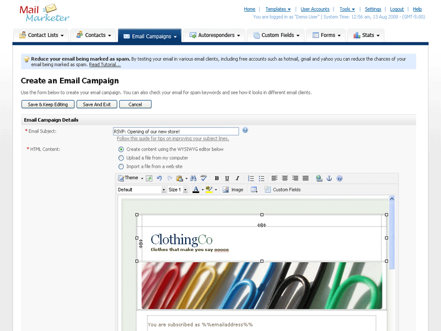The width and height of the screenshot is (441, 331).
Task: Open the font 'Default' dropdown
Action: (x=164, y=190)
